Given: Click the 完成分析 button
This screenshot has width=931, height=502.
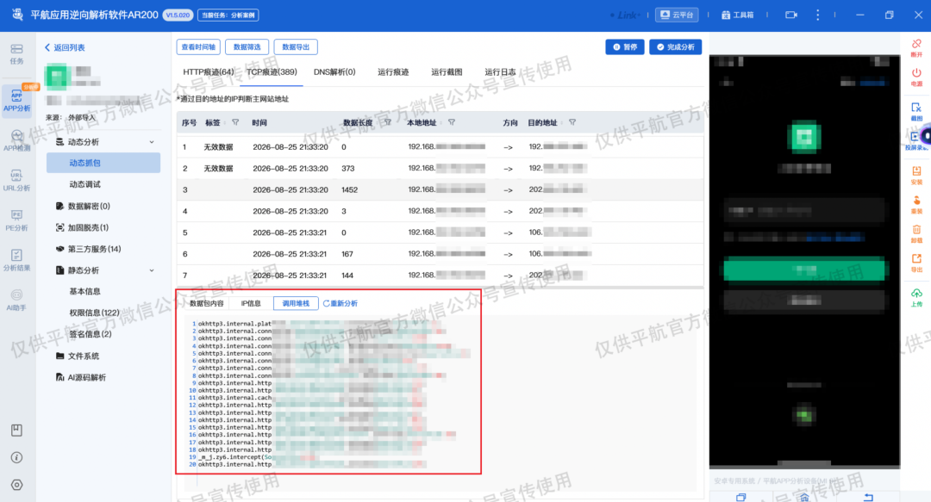Looking at the screenshot, I should pyautogui.click(x=676, y=46).
